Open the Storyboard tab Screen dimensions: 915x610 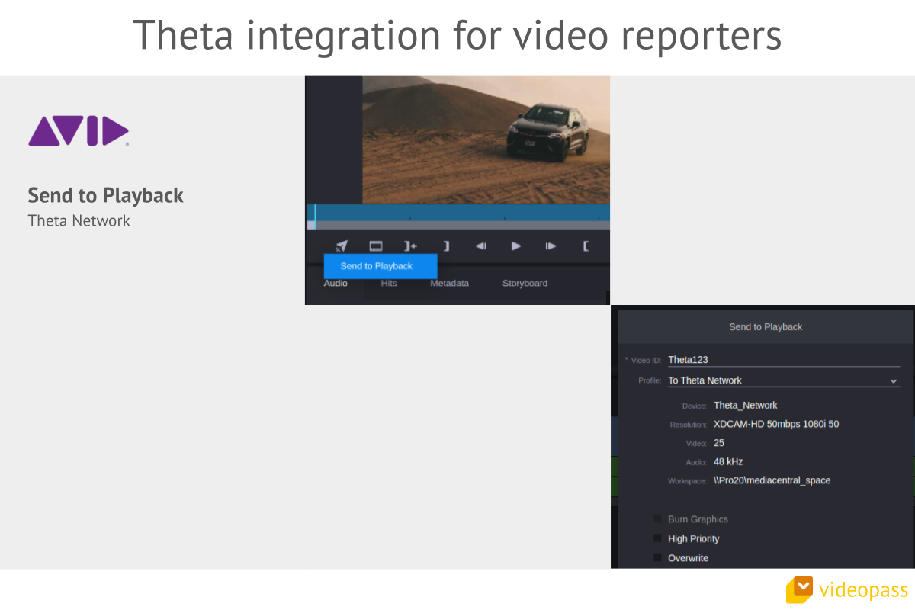point(525,283)
